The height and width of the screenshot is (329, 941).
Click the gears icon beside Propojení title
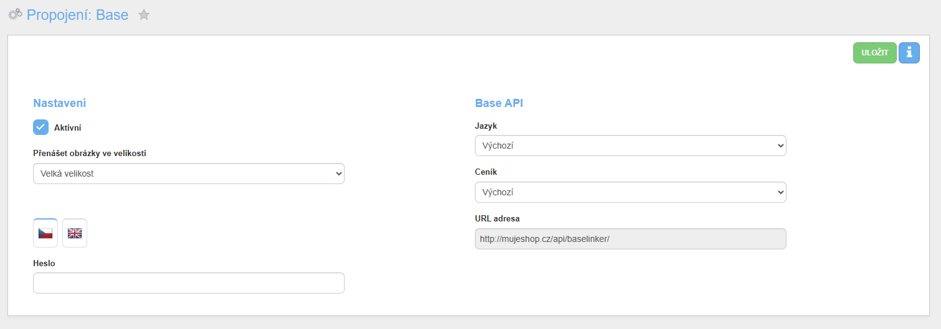15,14
